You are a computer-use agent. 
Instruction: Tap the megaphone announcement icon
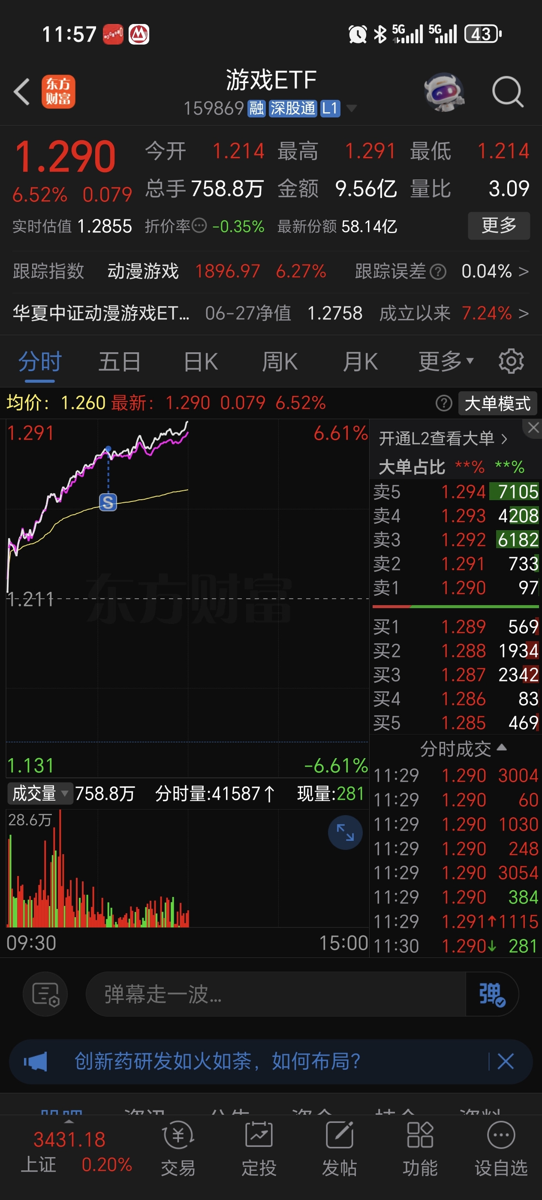tap(36, 1062)
